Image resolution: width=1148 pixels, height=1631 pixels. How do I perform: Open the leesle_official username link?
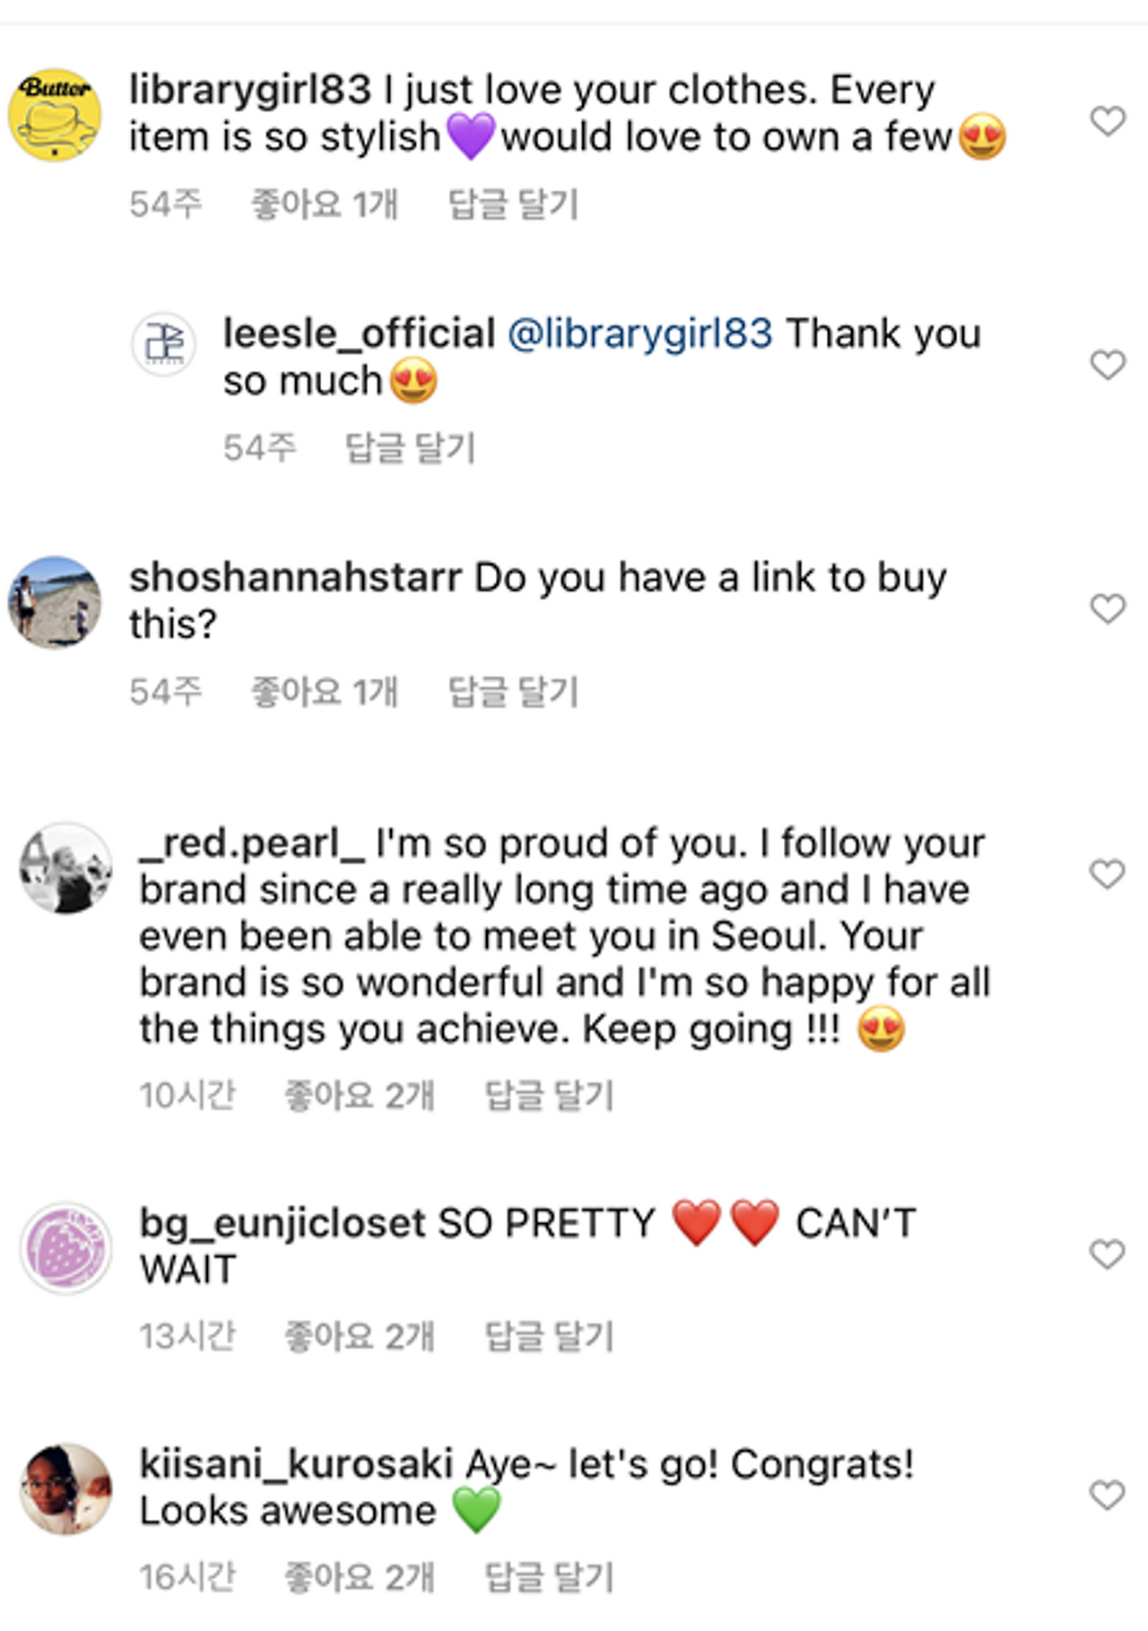[359, 334]
